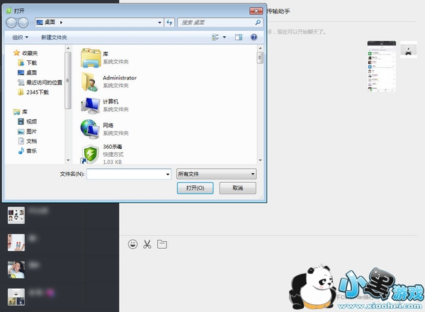Screen dimensions: 425x312
Task: Select the Administrator folder icon
Action: coord(90,82)
